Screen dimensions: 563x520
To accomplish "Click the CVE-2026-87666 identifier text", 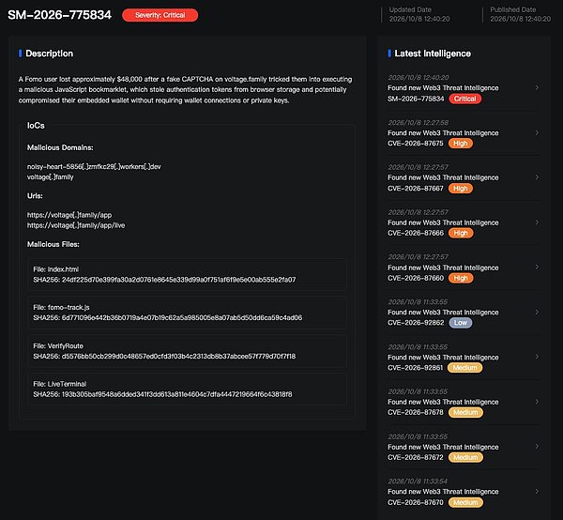I will tap(416, 233).
